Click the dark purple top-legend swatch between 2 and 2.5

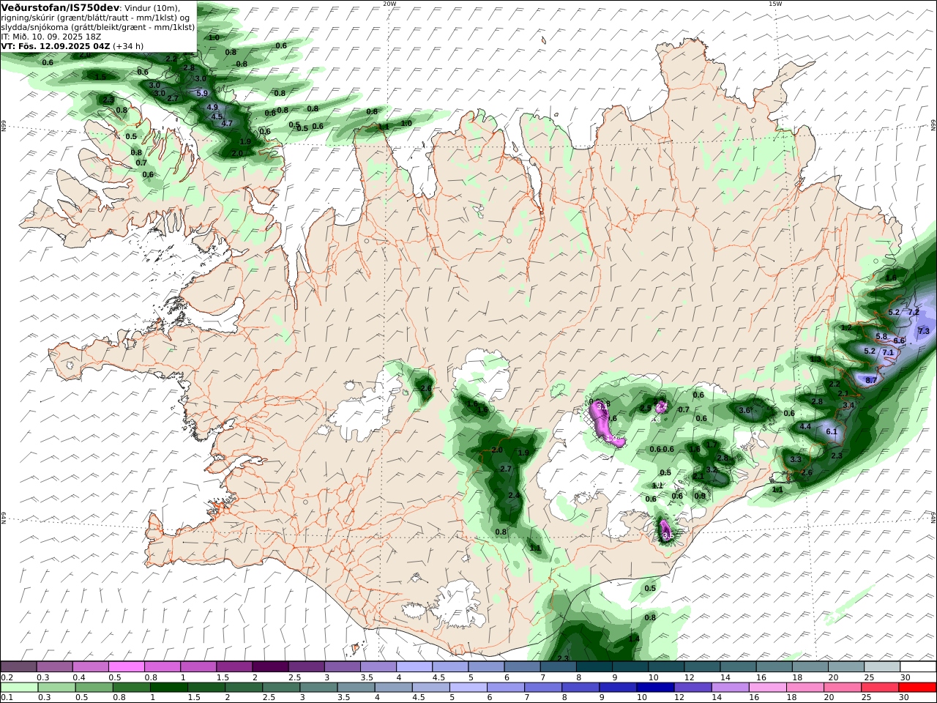coord(270,666)
